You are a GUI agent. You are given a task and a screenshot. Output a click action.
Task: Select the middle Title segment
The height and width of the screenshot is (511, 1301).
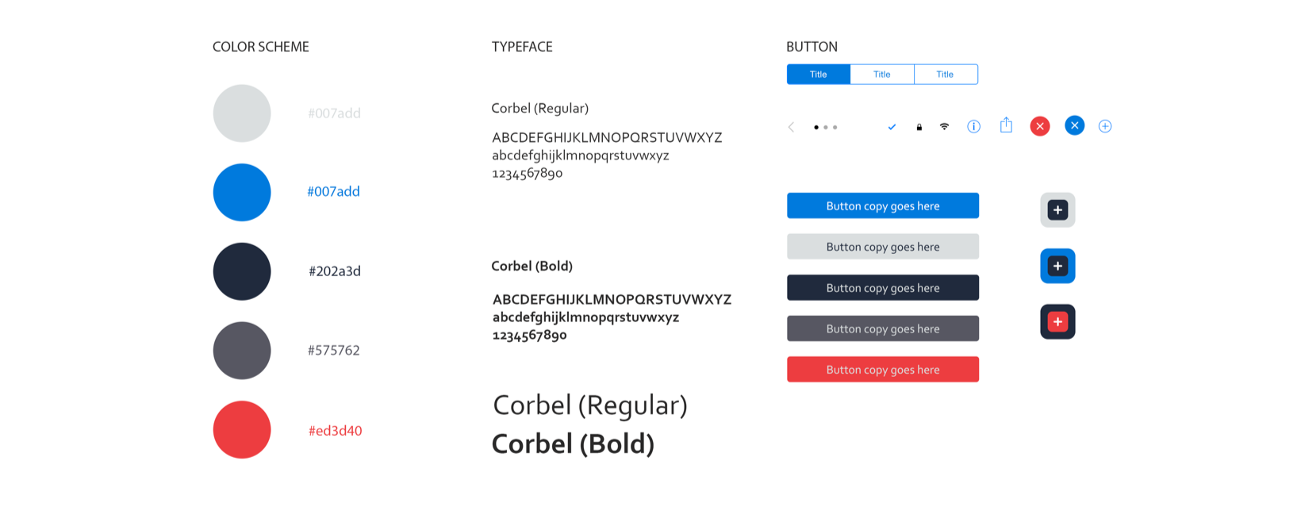(x=882, y=74)
